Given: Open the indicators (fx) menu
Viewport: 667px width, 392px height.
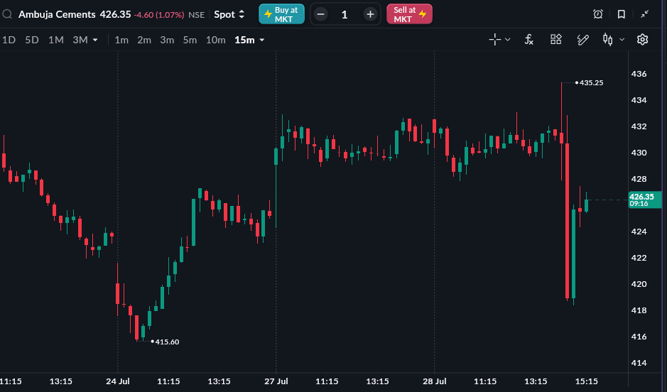Looking at the screenshot, I should click(528, 40).
